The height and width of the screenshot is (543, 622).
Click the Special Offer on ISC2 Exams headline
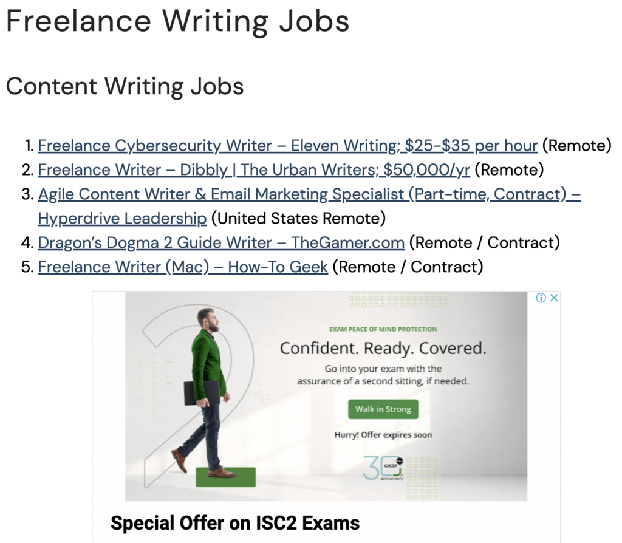(x=235, y=523)
